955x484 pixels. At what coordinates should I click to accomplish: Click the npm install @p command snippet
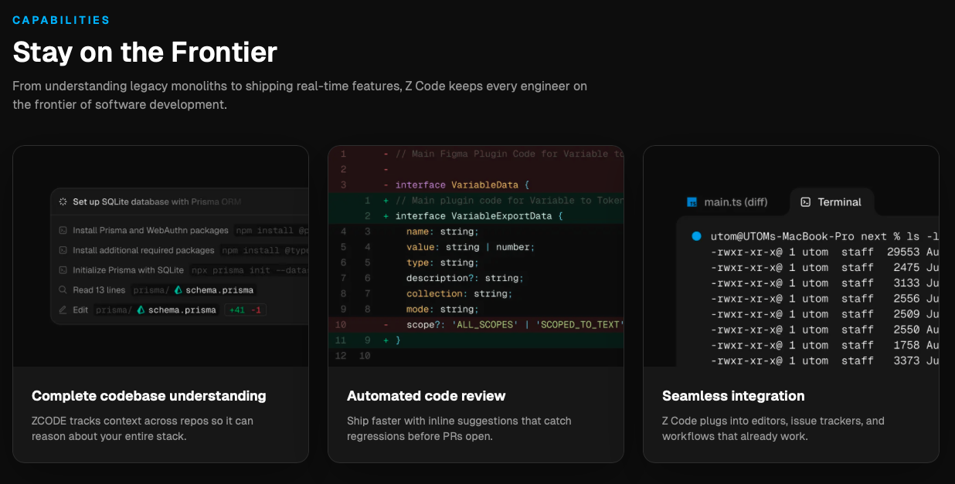(271, 230)
